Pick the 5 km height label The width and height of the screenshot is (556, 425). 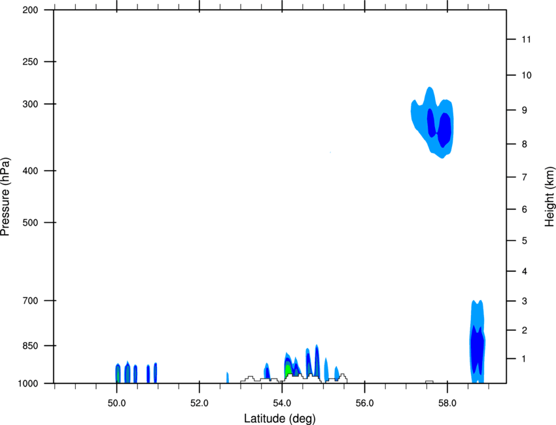point(525,241)
